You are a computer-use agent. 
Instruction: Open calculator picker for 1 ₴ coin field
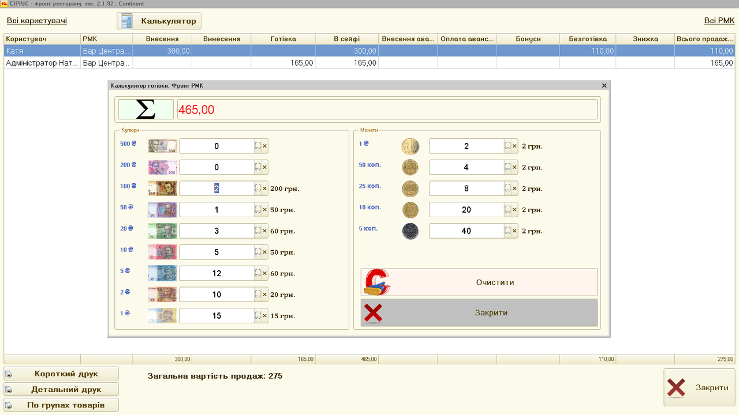(507, 146)
